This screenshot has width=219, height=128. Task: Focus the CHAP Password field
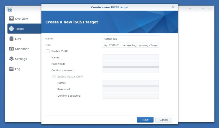(131, 64)
